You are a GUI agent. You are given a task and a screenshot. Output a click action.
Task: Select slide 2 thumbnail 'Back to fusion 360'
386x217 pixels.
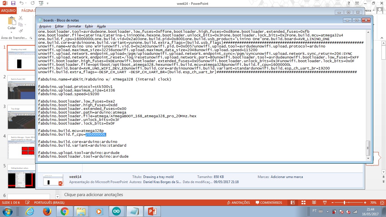point(21,87)
